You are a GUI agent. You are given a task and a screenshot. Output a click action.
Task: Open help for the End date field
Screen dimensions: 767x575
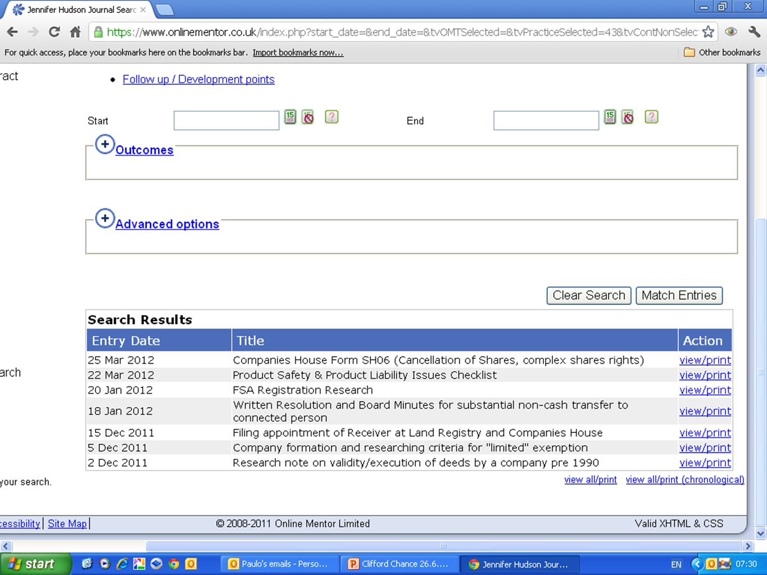point(651,117)
